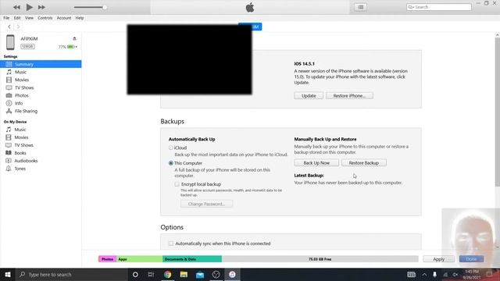500x281 pixels.
Task: Click the Windows Start button
Action: 7,274
